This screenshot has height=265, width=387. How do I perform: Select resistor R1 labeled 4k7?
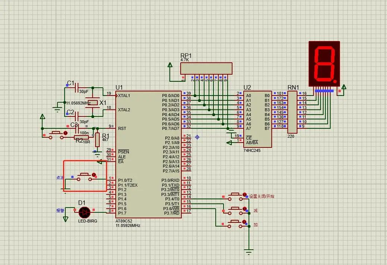97,141
